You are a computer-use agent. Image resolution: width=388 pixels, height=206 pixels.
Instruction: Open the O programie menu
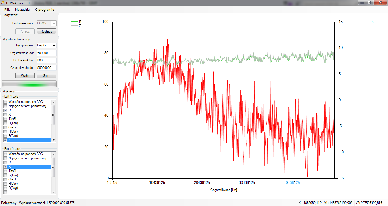[44, 9]
